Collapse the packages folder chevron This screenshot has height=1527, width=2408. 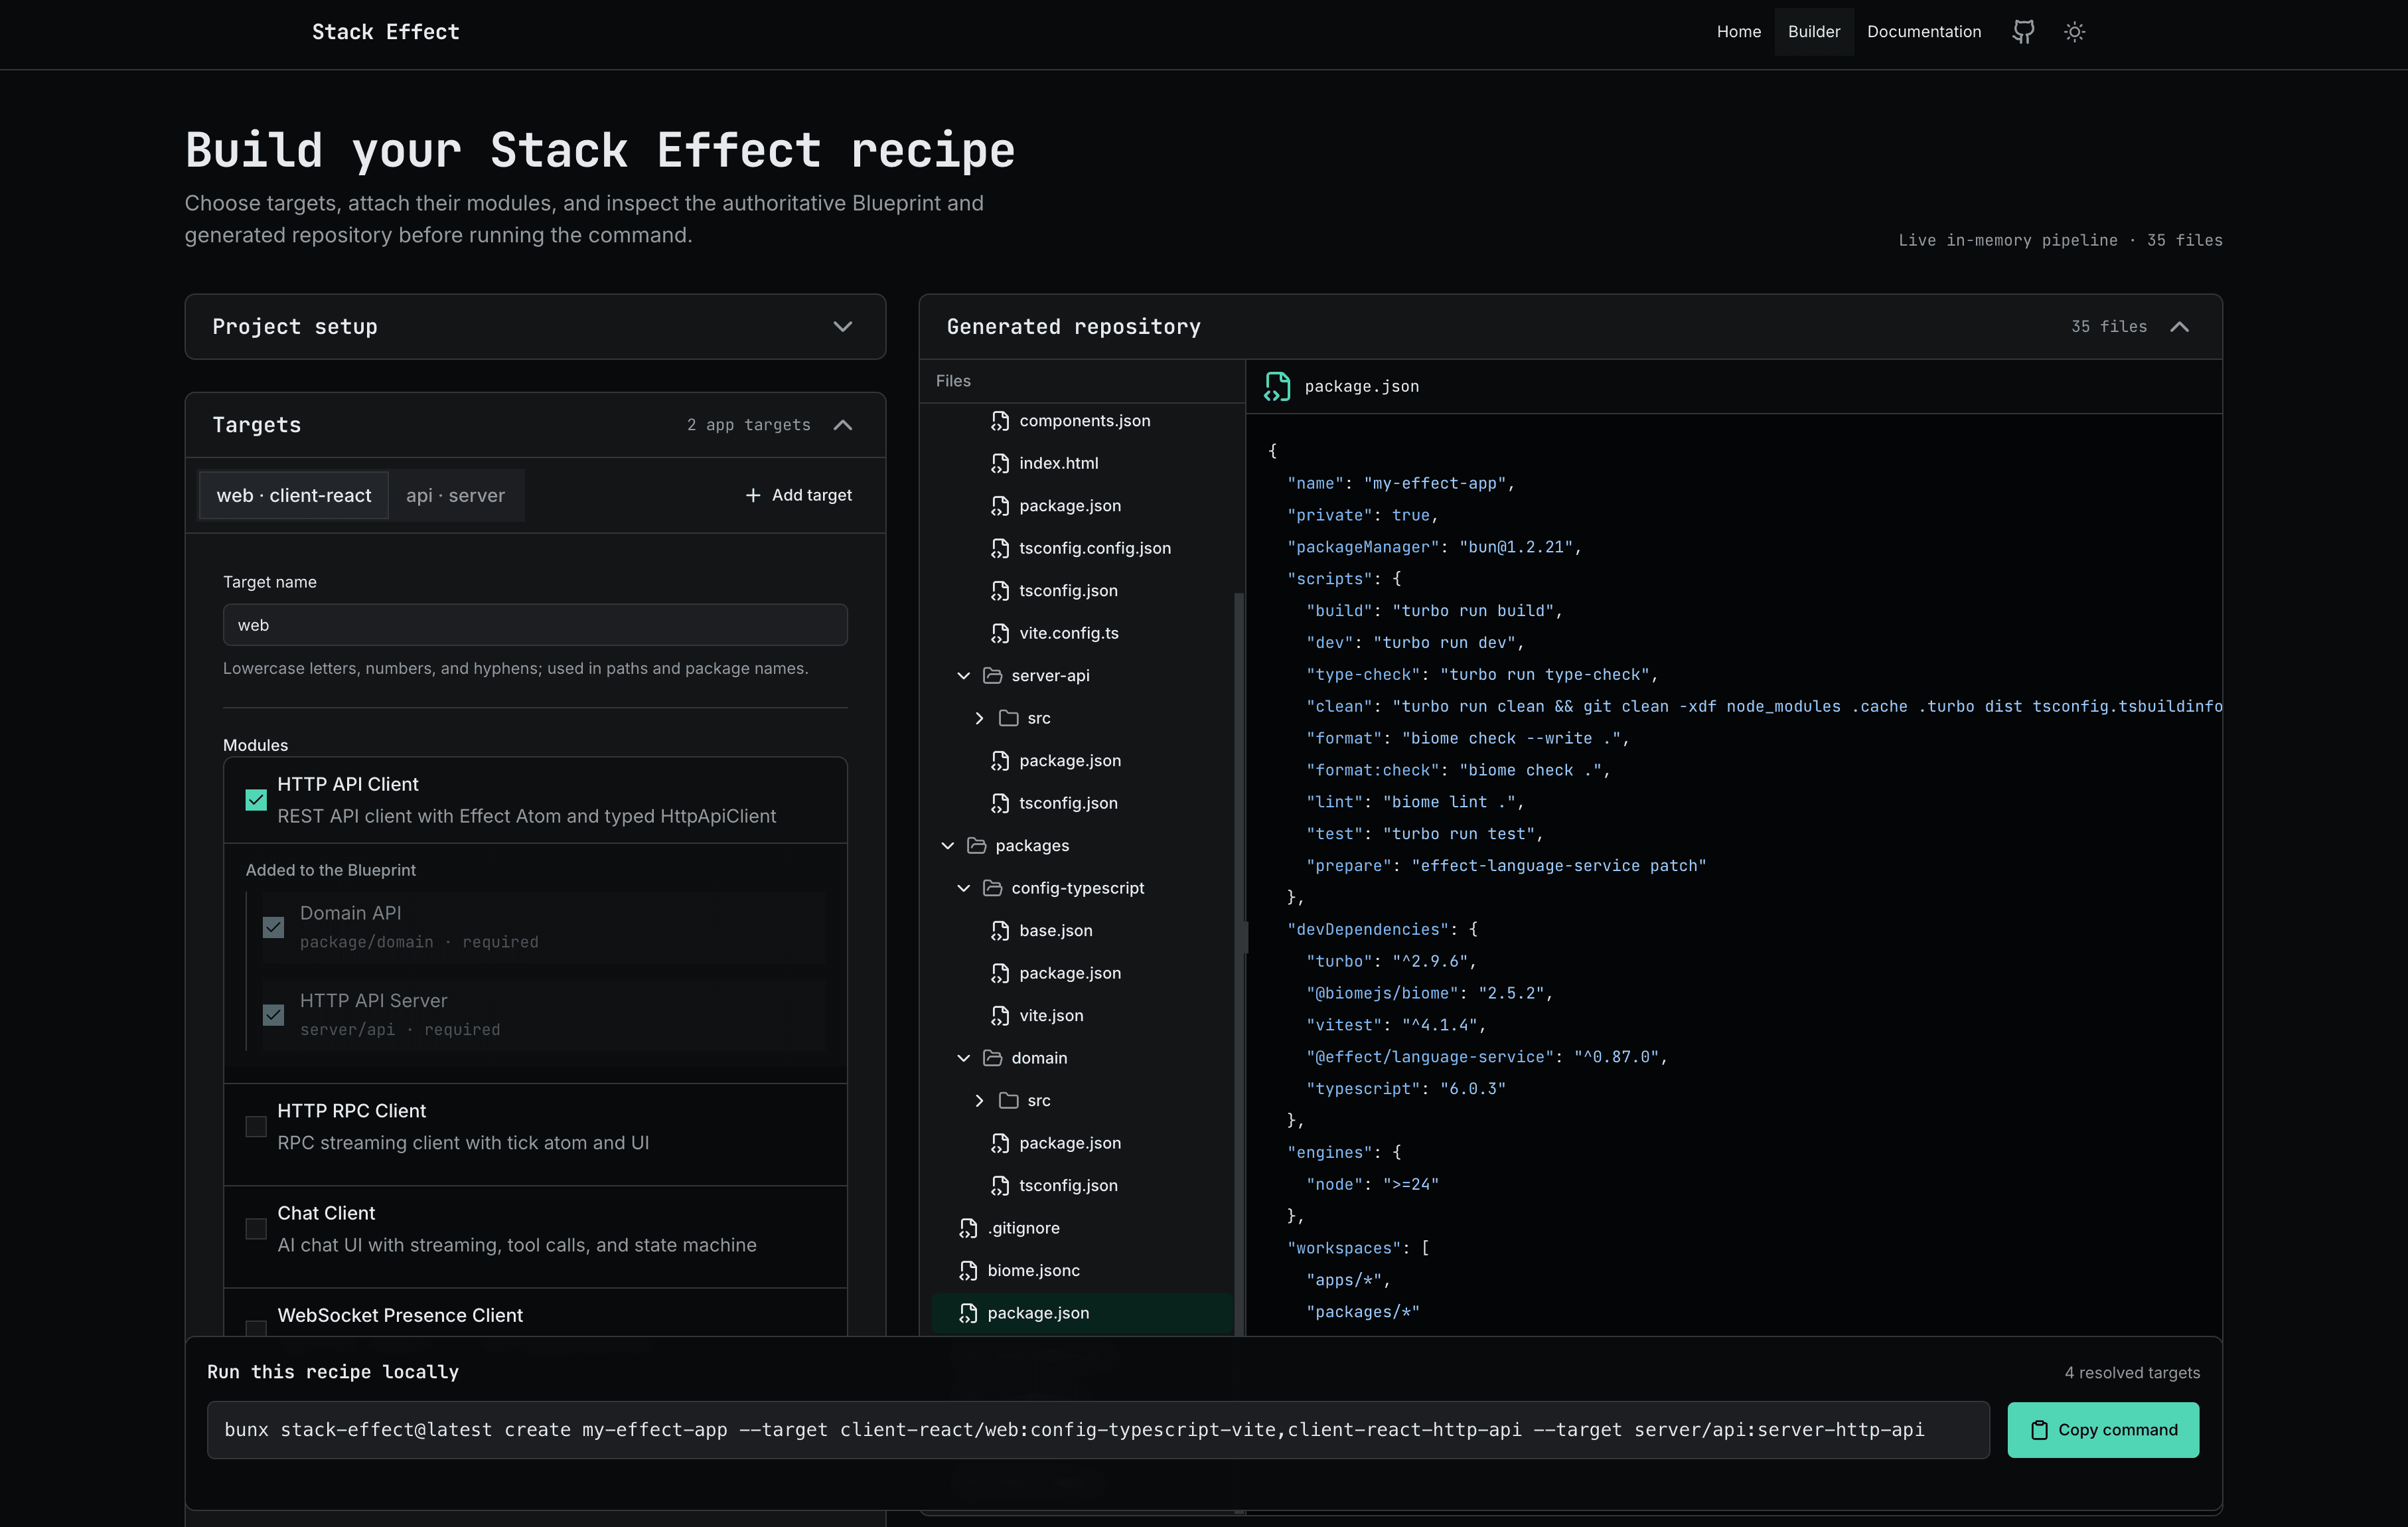point(947,846)
